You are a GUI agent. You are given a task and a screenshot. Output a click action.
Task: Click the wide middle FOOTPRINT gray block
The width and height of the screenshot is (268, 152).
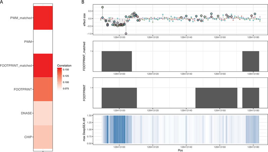click(x=216, y=98)
